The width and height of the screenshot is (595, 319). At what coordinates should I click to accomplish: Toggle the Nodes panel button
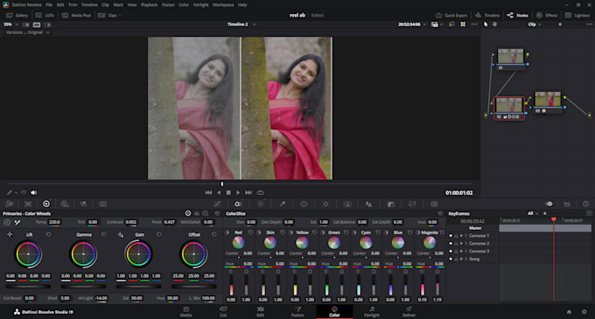pos(518,15)
